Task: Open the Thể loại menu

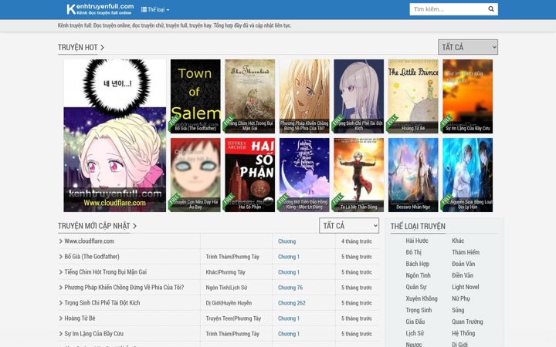Action: [x=155, y=9]
